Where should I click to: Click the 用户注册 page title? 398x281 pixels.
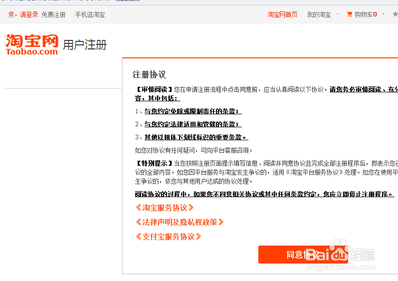[x=85, y=45]
